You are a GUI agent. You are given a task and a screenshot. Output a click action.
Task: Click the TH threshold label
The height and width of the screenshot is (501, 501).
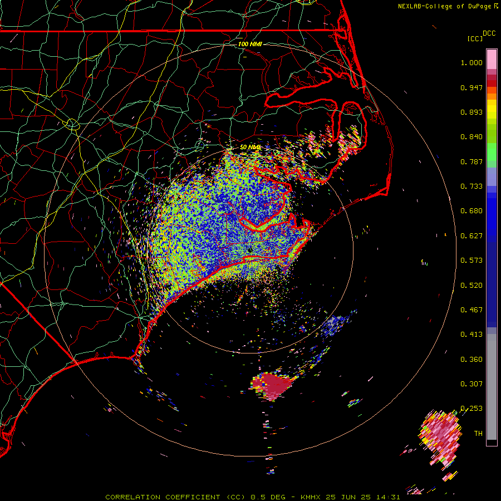pos(478,434)
